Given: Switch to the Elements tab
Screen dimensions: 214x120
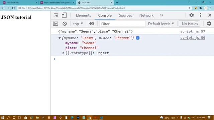Looking at the screenshot, I should 83,15.
